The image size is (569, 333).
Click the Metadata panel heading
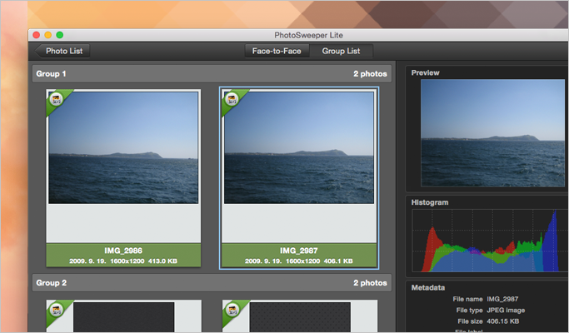(428, 288)
